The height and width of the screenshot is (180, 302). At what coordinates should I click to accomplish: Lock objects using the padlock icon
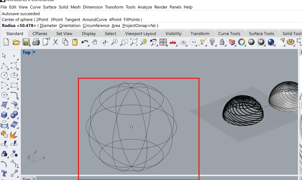point(222,42)
